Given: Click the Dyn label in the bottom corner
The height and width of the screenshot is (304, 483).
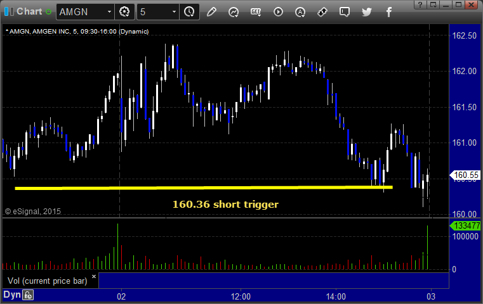Looking at the screenshot, I should click(11, 294).
